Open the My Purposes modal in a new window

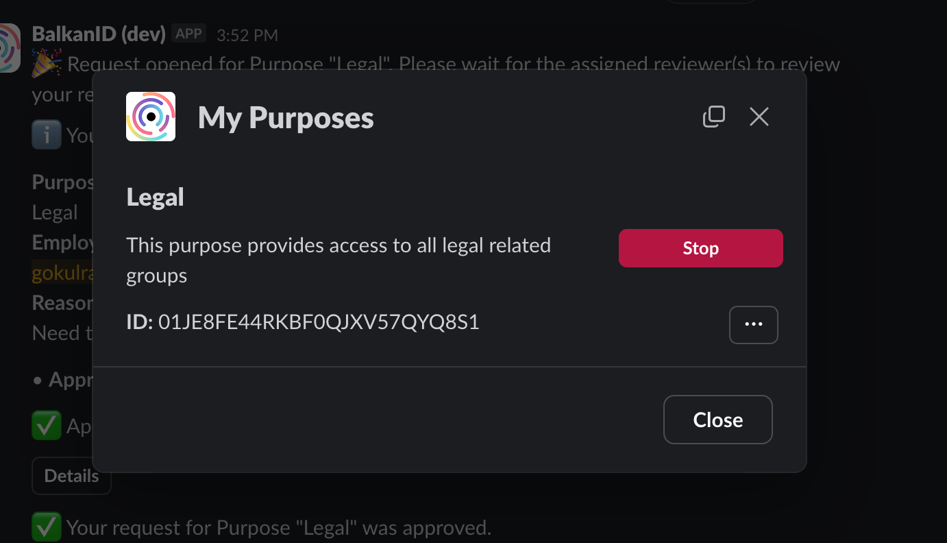[x=713, y=117]
